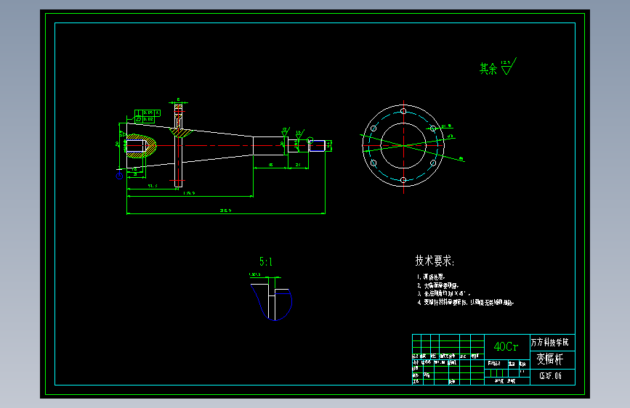Click technical requirement line number 1
This screenshot has height=408, width=630.
point(431,277)
